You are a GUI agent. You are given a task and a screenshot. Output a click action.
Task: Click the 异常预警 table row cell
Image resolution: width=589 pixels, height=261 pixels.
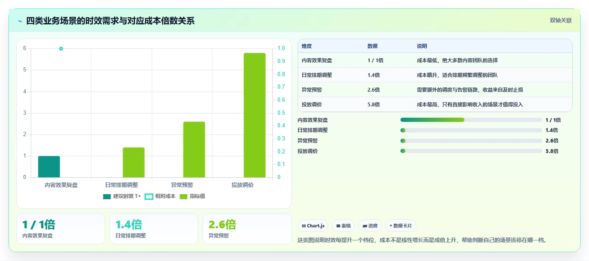[312, 90]
